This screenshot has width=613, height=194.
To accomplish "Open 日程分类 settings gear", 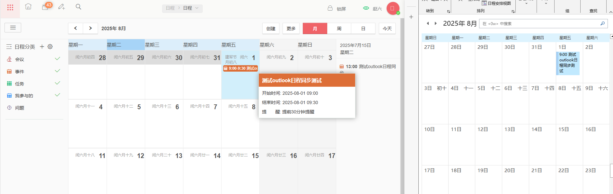I will coord(50,47).
